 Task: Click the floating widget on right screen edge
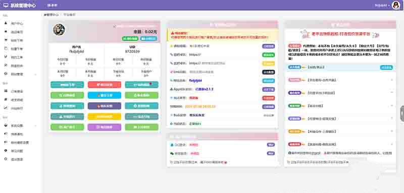(x=402, y=113)
